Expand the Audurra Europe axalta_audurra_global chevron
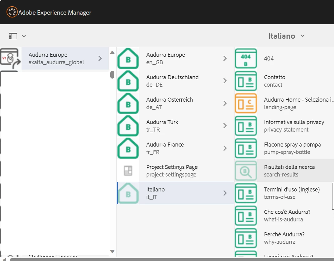The width and height of the screenshot is (334, 261). [x=100, y=58]
